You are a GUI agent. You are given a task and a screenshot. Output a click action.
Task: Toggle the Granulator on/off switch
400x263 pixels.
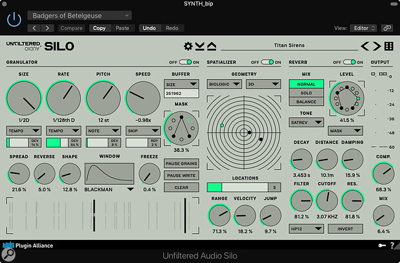point(185,62)
